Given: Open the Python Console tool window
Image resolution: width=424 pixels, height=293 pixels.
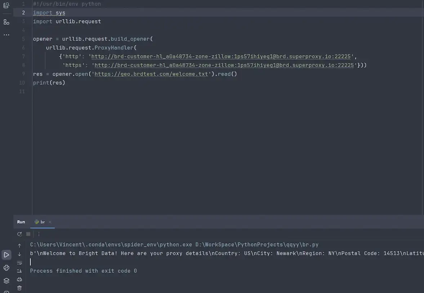Looking at the screenshot, I should (6, 268).
